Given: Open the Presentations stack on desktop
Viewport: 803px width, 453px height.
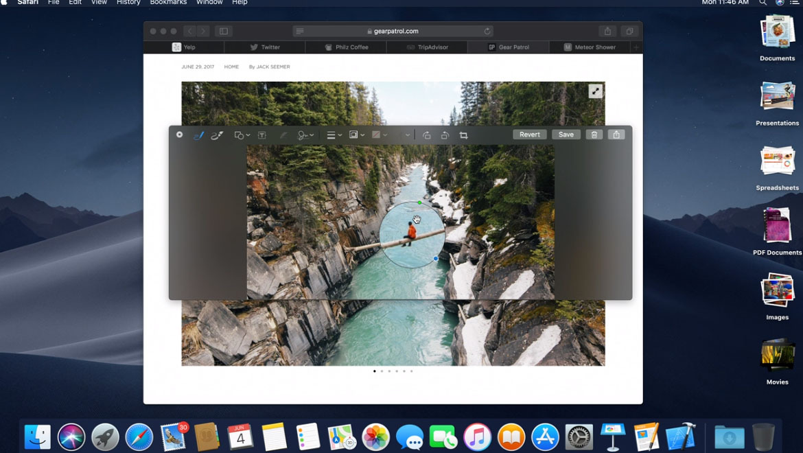Looking at the screenshot, I should [777, 102].
